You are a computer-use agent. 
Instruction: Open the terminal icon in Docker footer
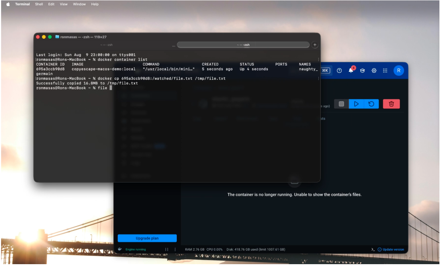(x=373, y=250)
